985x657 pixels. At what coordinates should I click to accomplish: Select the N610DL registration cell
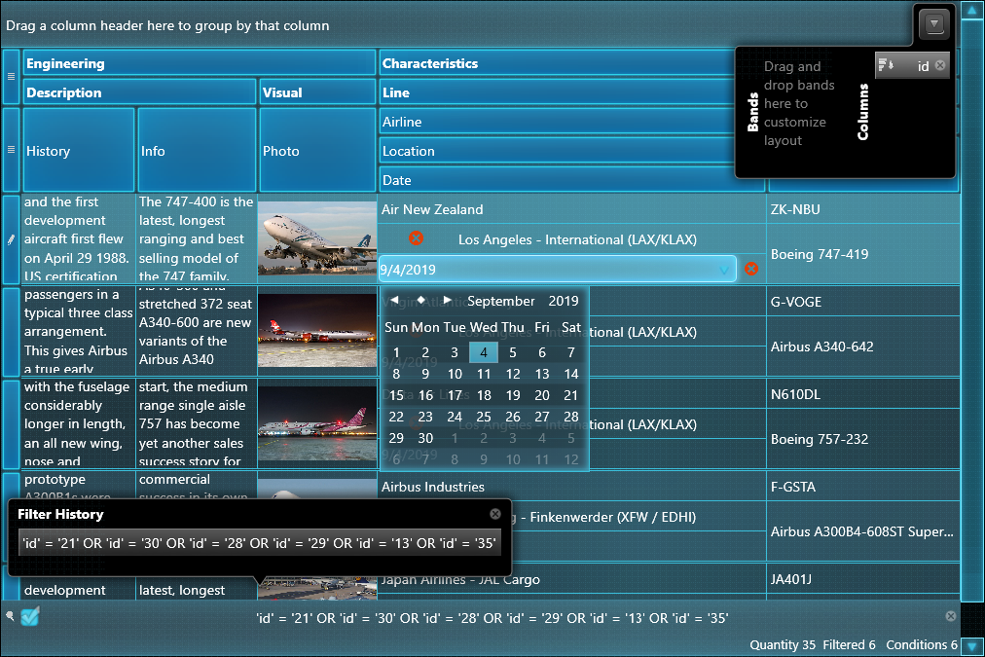[x=863, y=394]
